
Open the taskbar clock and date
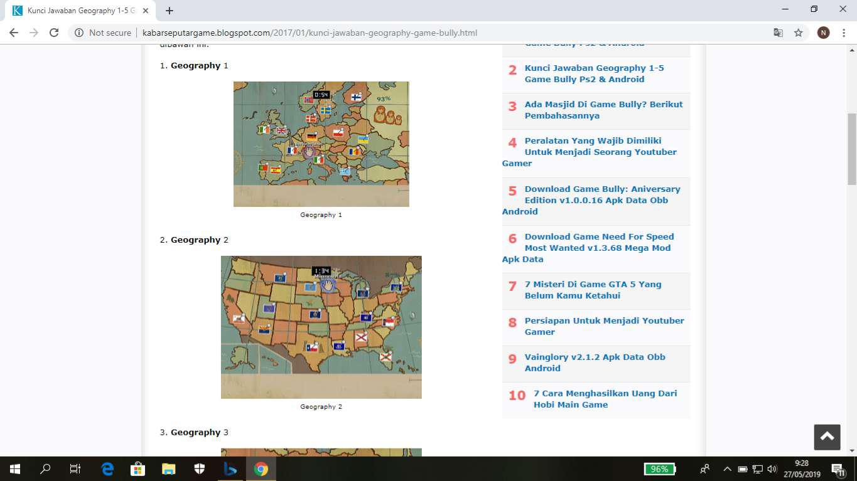[x=801, y=469]
